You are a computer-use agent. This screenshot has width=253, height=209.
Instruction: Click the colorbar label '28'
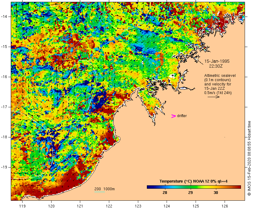[165, 192]
